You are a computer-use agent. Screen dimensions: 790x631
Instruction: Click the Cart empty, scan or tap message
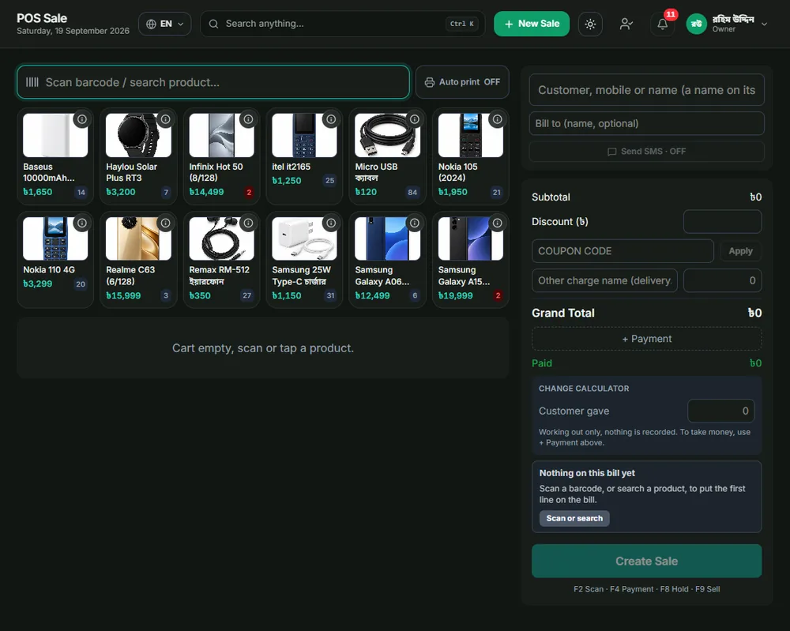[263, 348]
